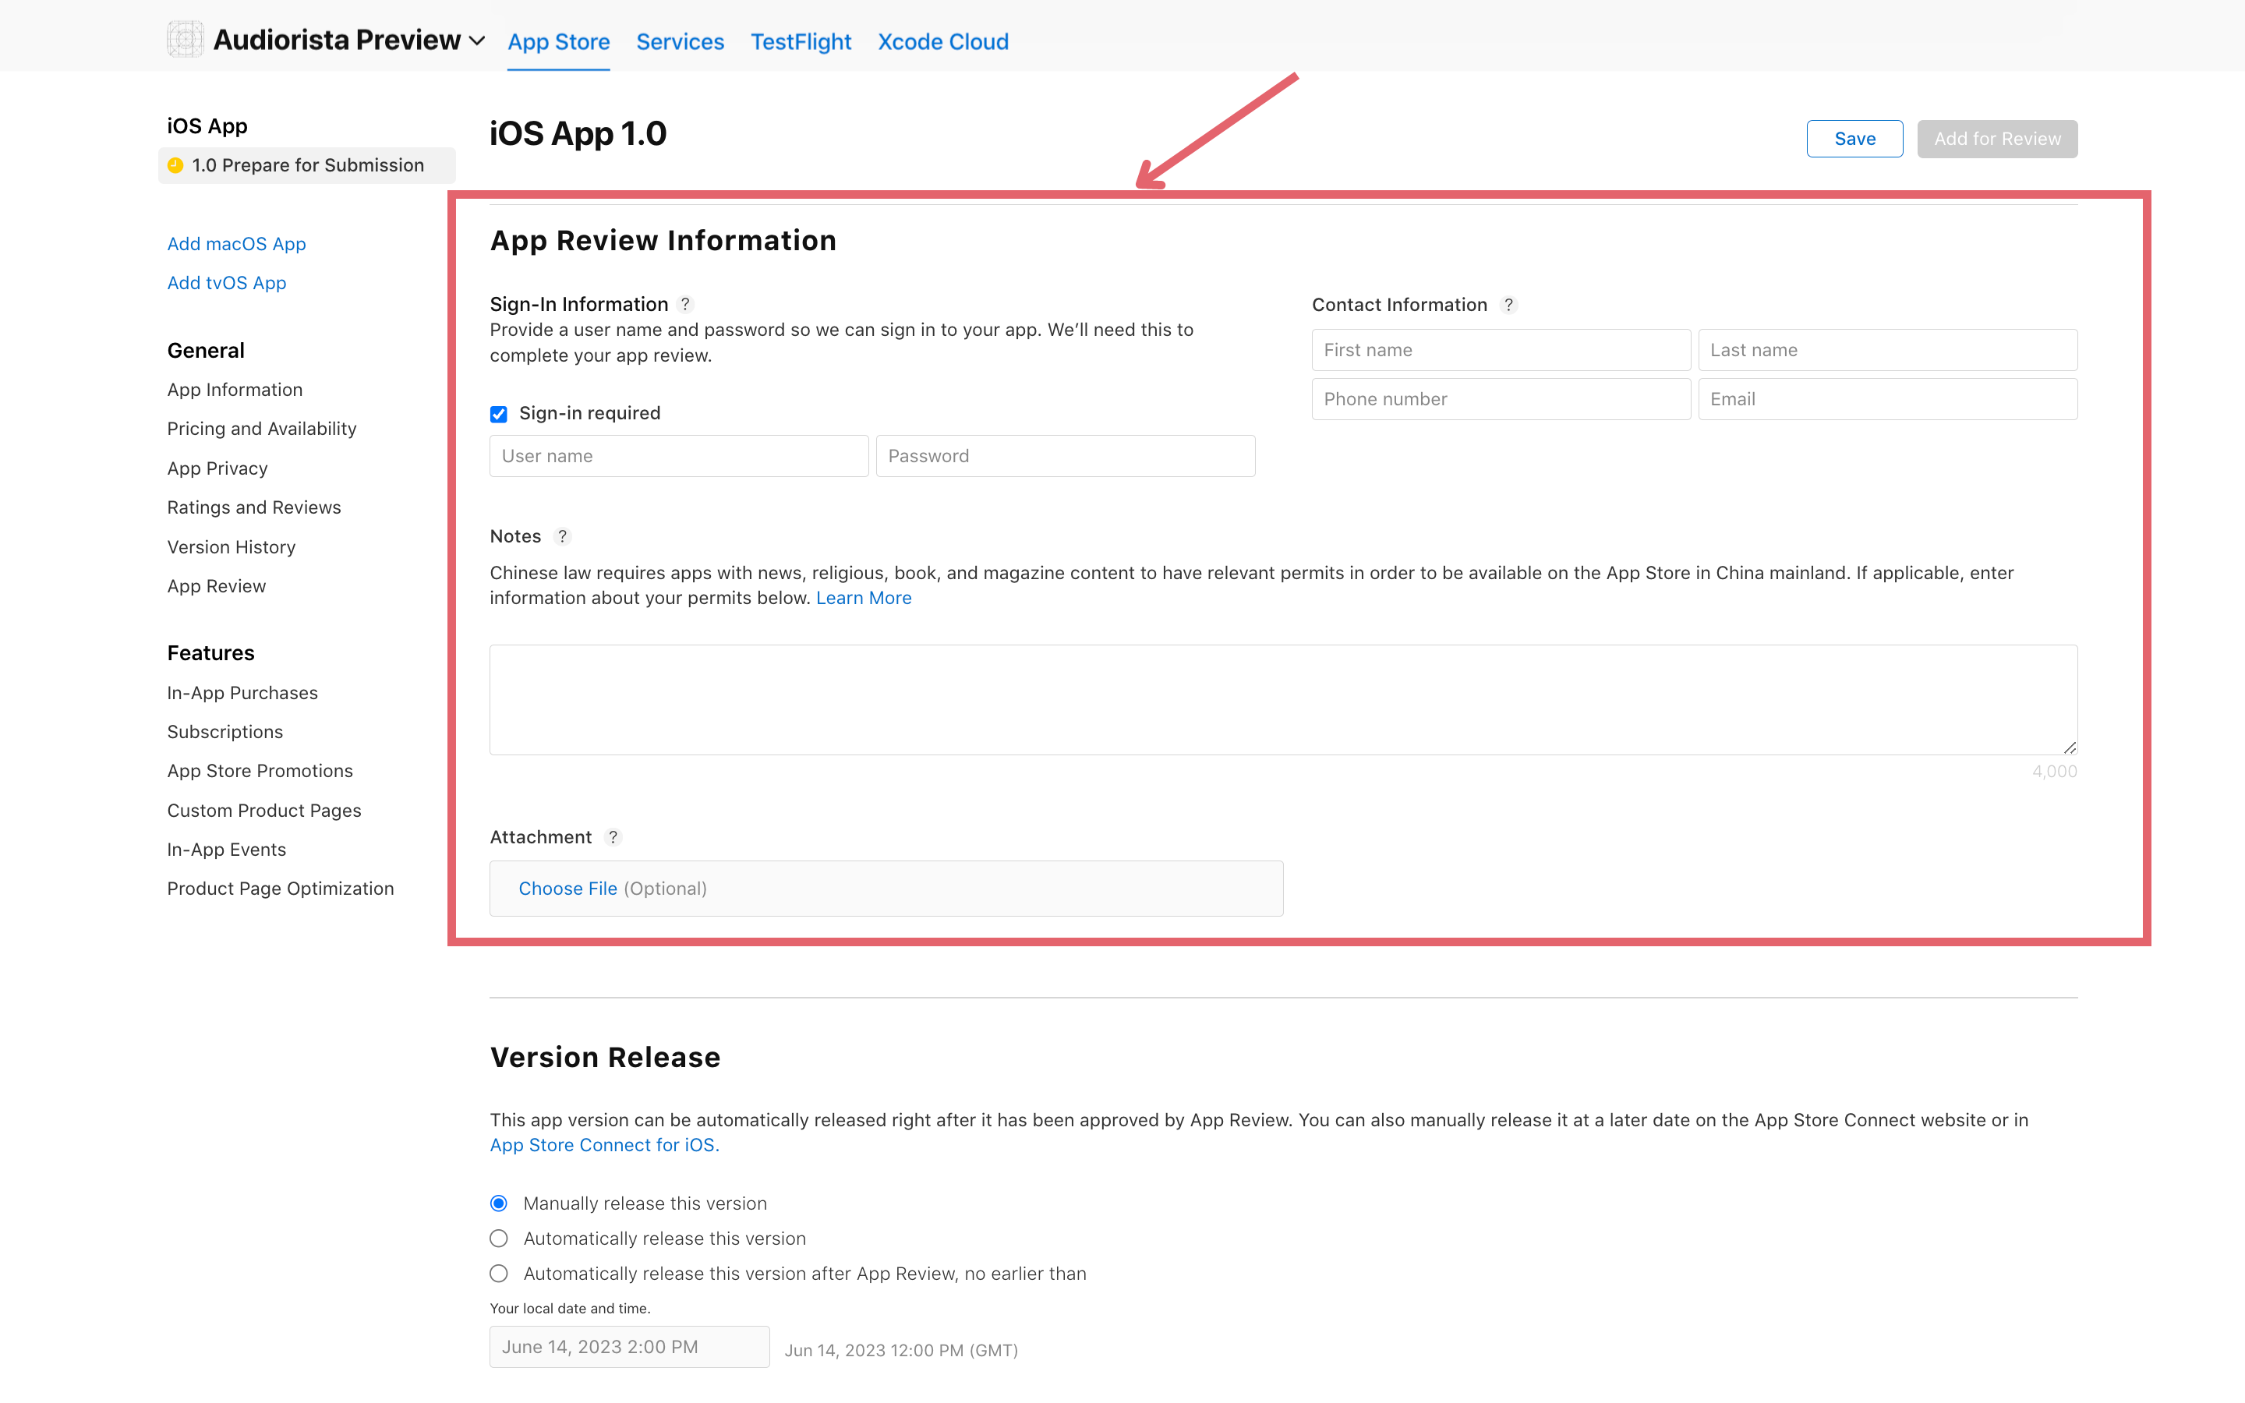Click the 'Version Release' heading

605,1057
